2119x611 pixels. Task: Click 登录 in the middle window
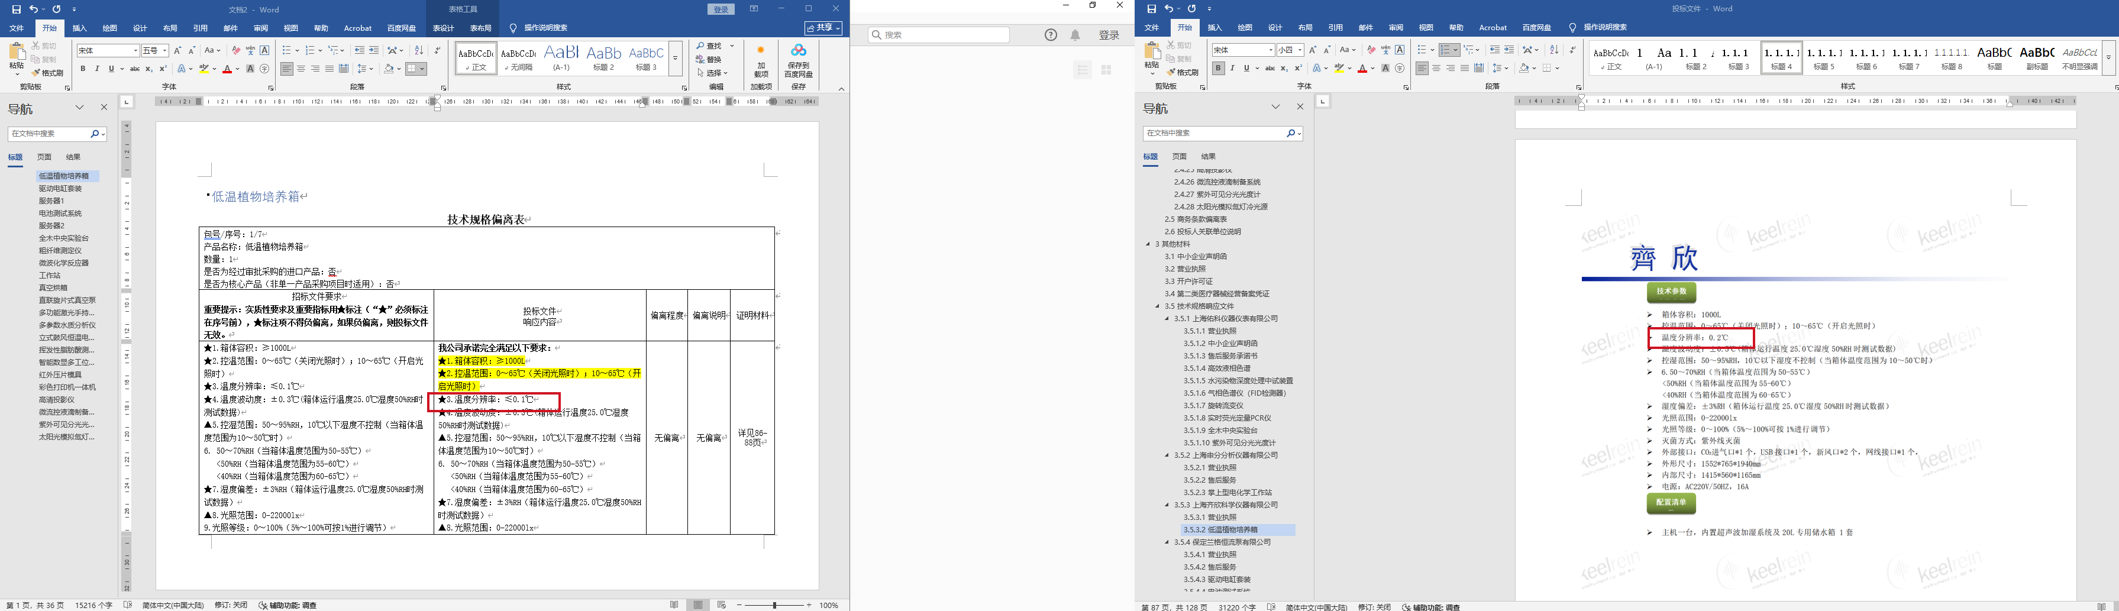pos(1109,34)
